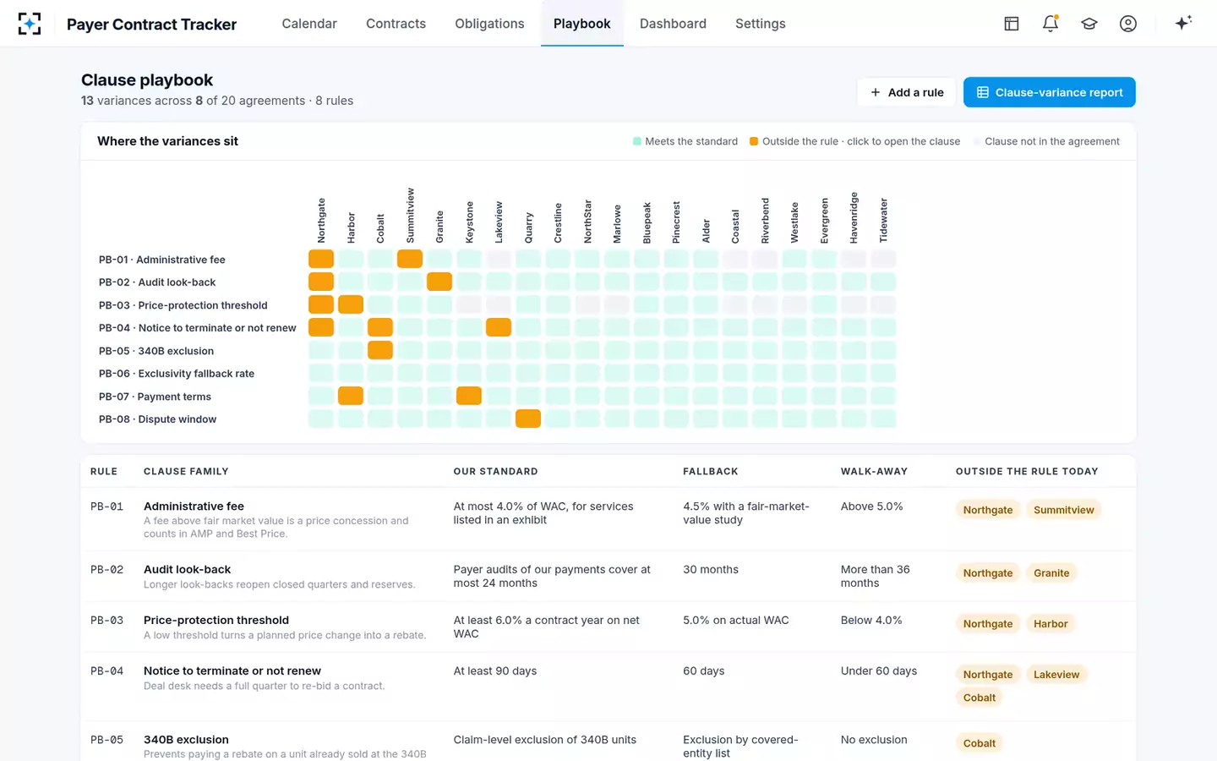
Task: Click 'PB-08 · Dispute window' heatmap row label
Action: coord(157,419)
